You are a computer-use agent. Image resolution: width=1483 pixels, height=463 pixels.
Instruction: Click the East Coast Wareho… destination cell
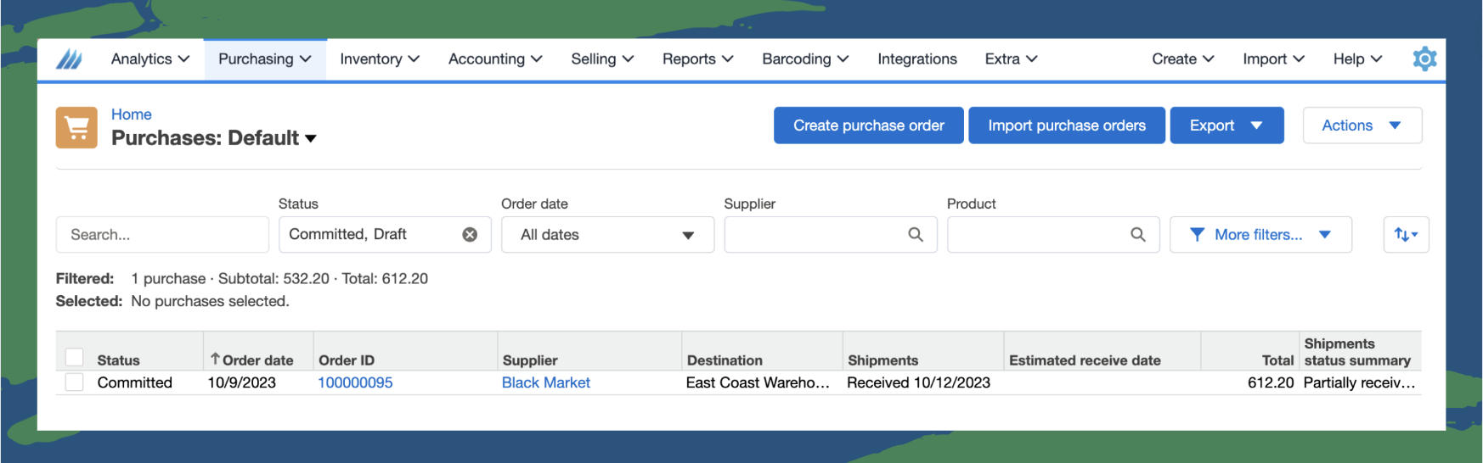pyautogui.click(x=758, y=382)
